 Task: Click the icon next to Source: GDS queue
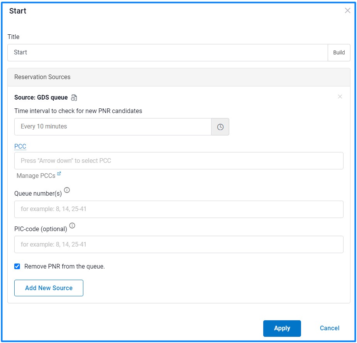pos(74,98)
